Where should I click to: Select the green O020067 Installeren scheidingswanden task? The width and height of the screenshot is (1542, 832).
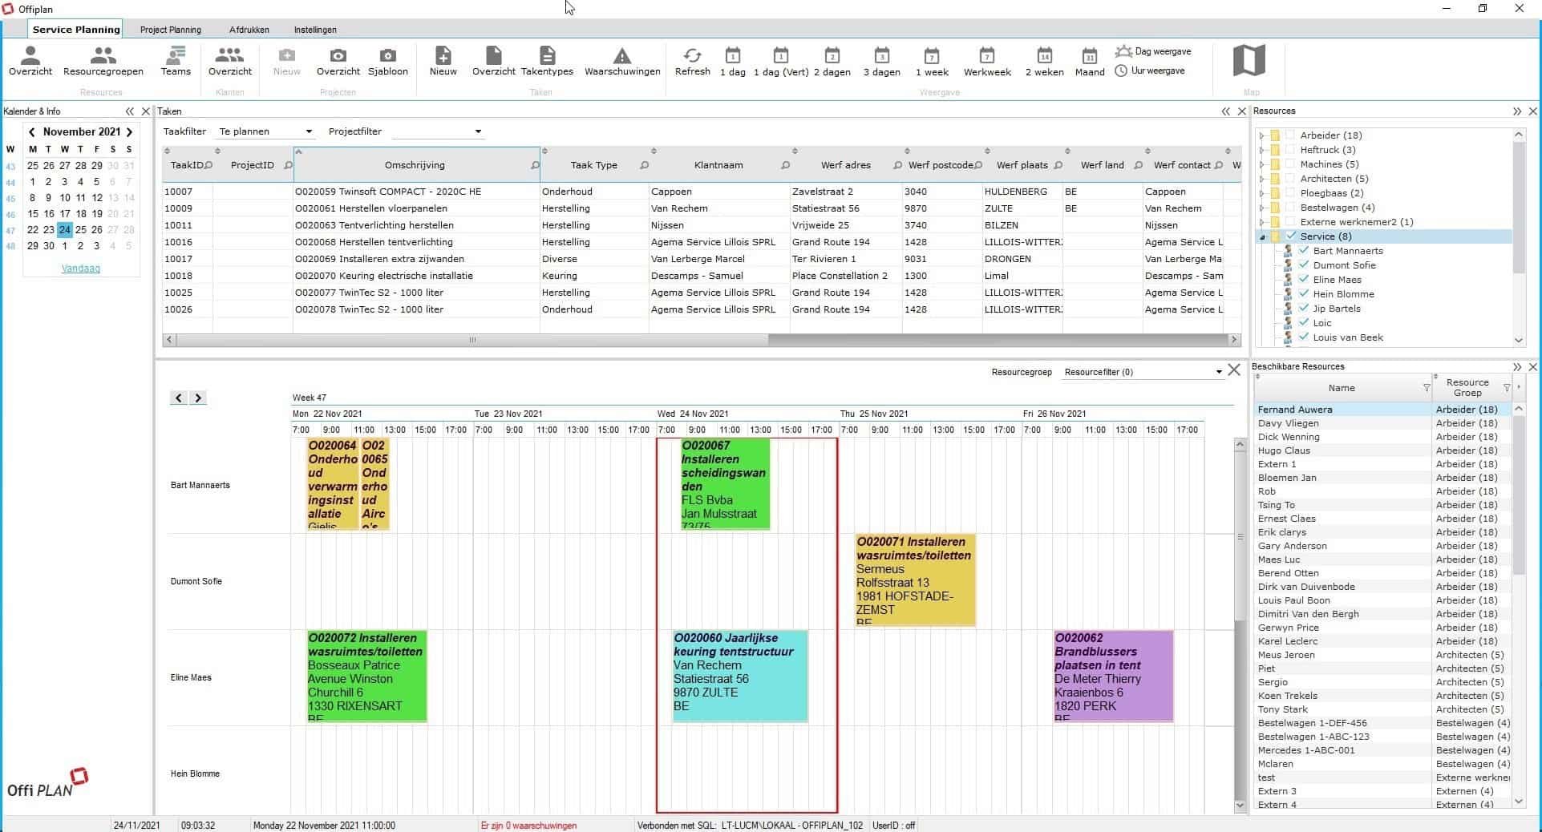[x=725, y=484]
